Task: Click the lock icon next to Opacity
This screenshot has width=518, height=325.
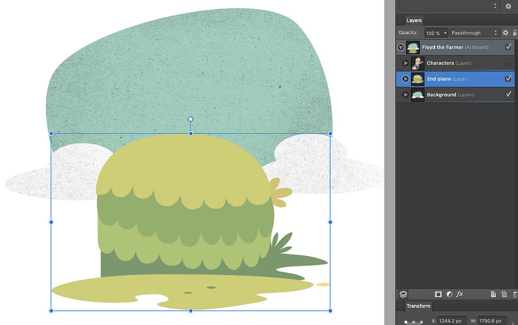Action: click(x=515, y=32)
